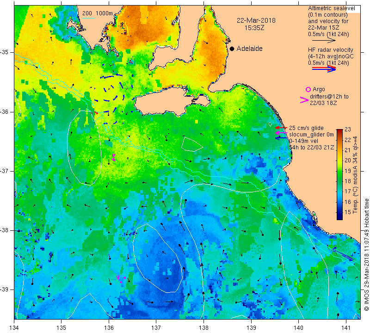Select the color bar value '23'
The image size is (370, 333).
348,129
